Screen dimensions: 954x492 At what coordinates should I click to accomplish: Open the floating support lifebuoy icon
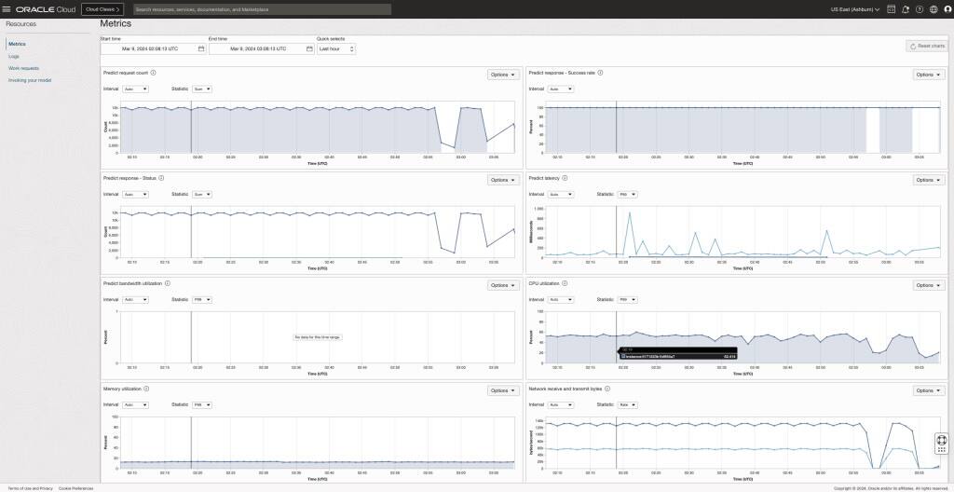pyautogui.click(x=941, y=440)
